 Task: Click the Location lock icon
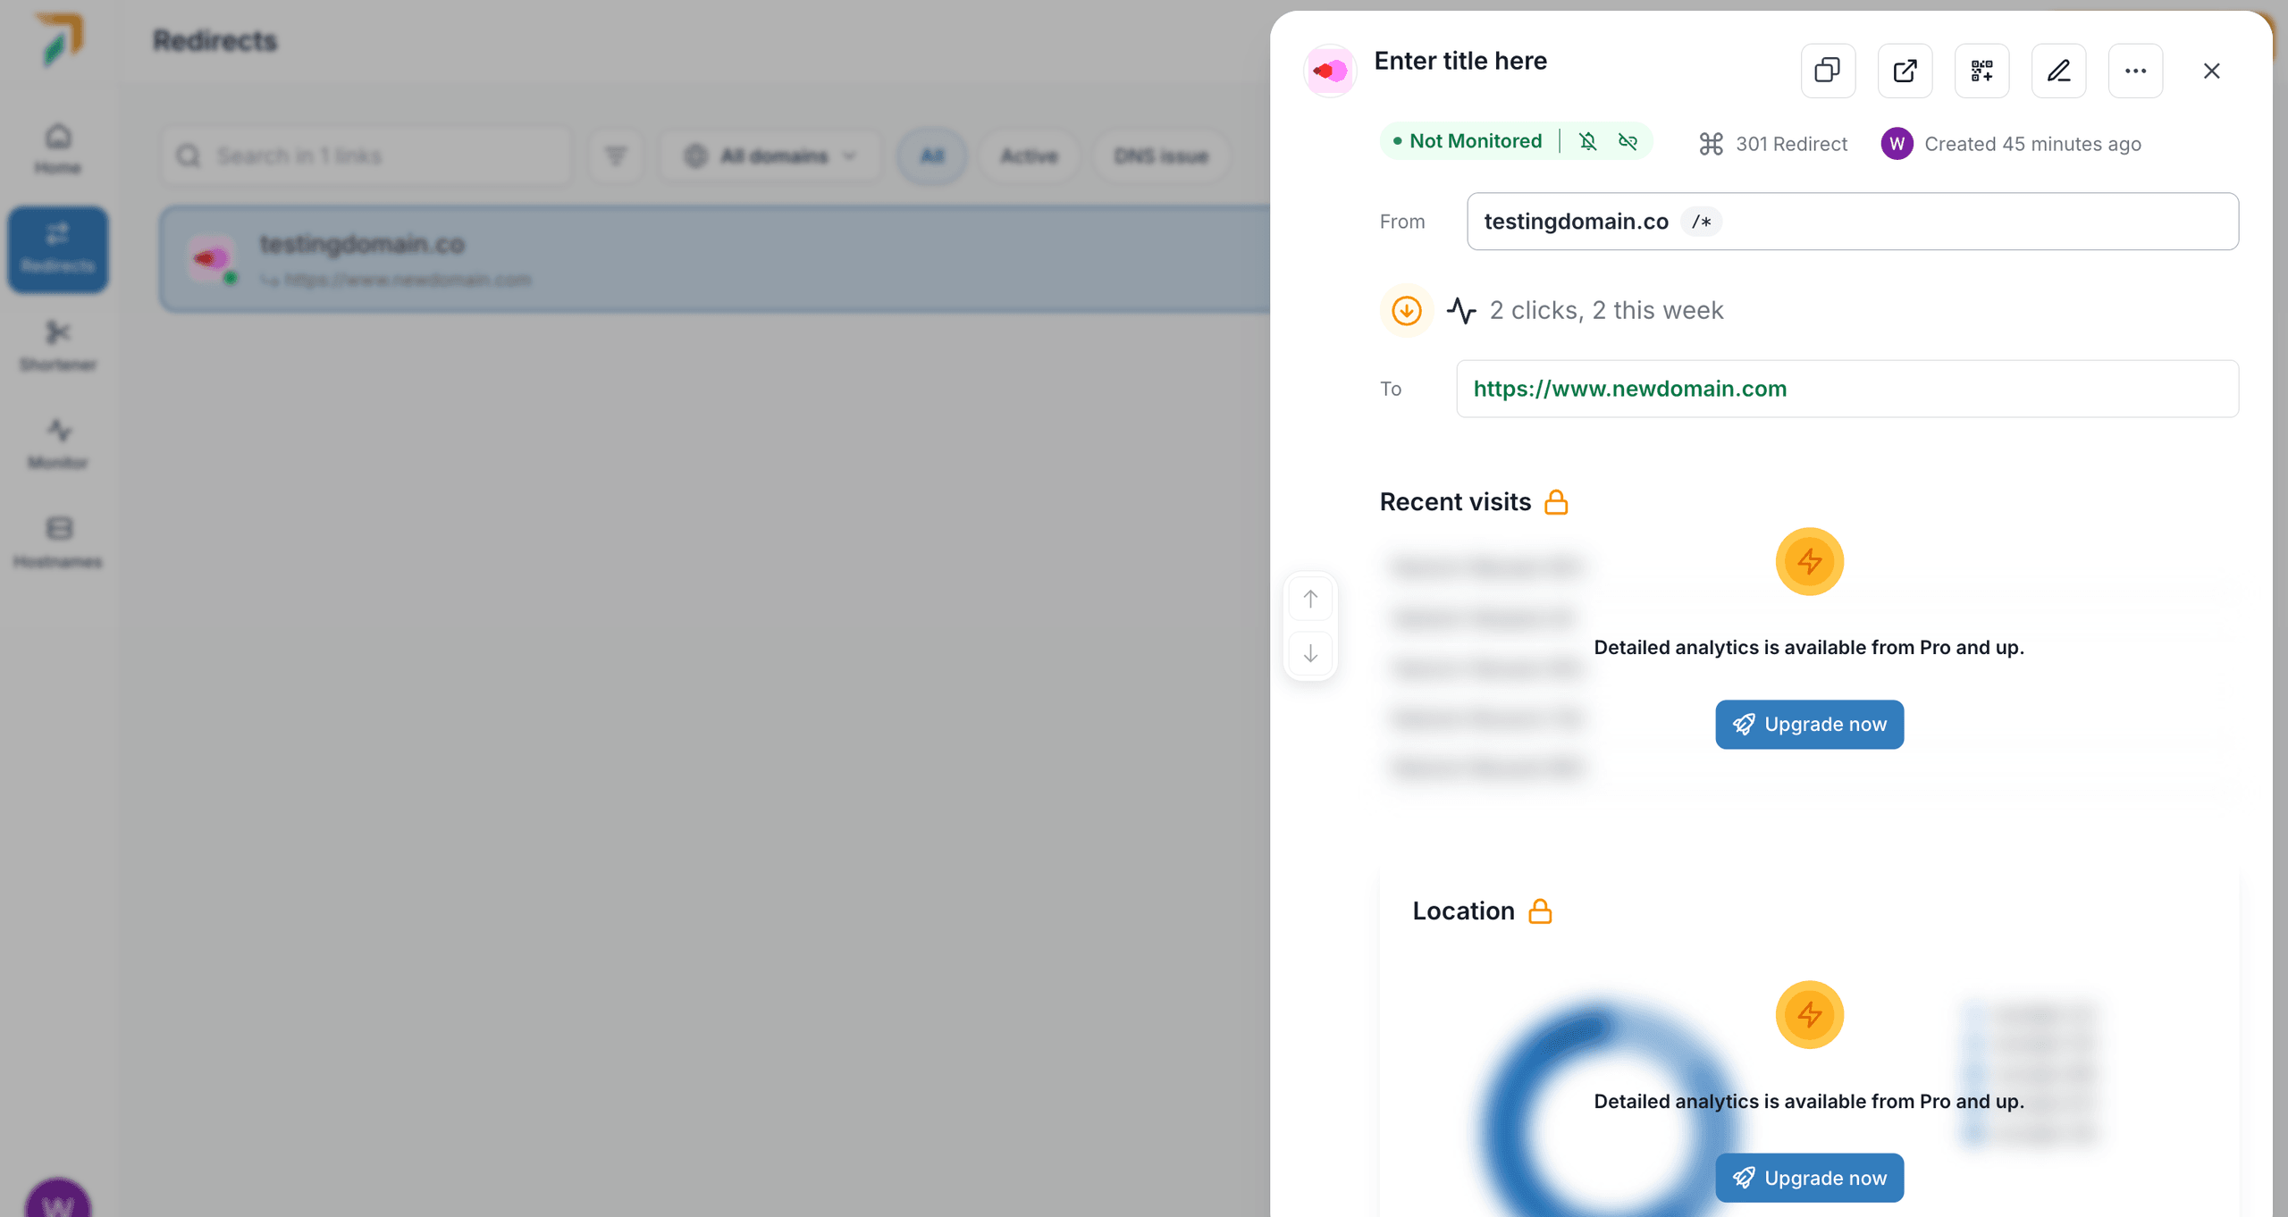[x=1540, y=911]
